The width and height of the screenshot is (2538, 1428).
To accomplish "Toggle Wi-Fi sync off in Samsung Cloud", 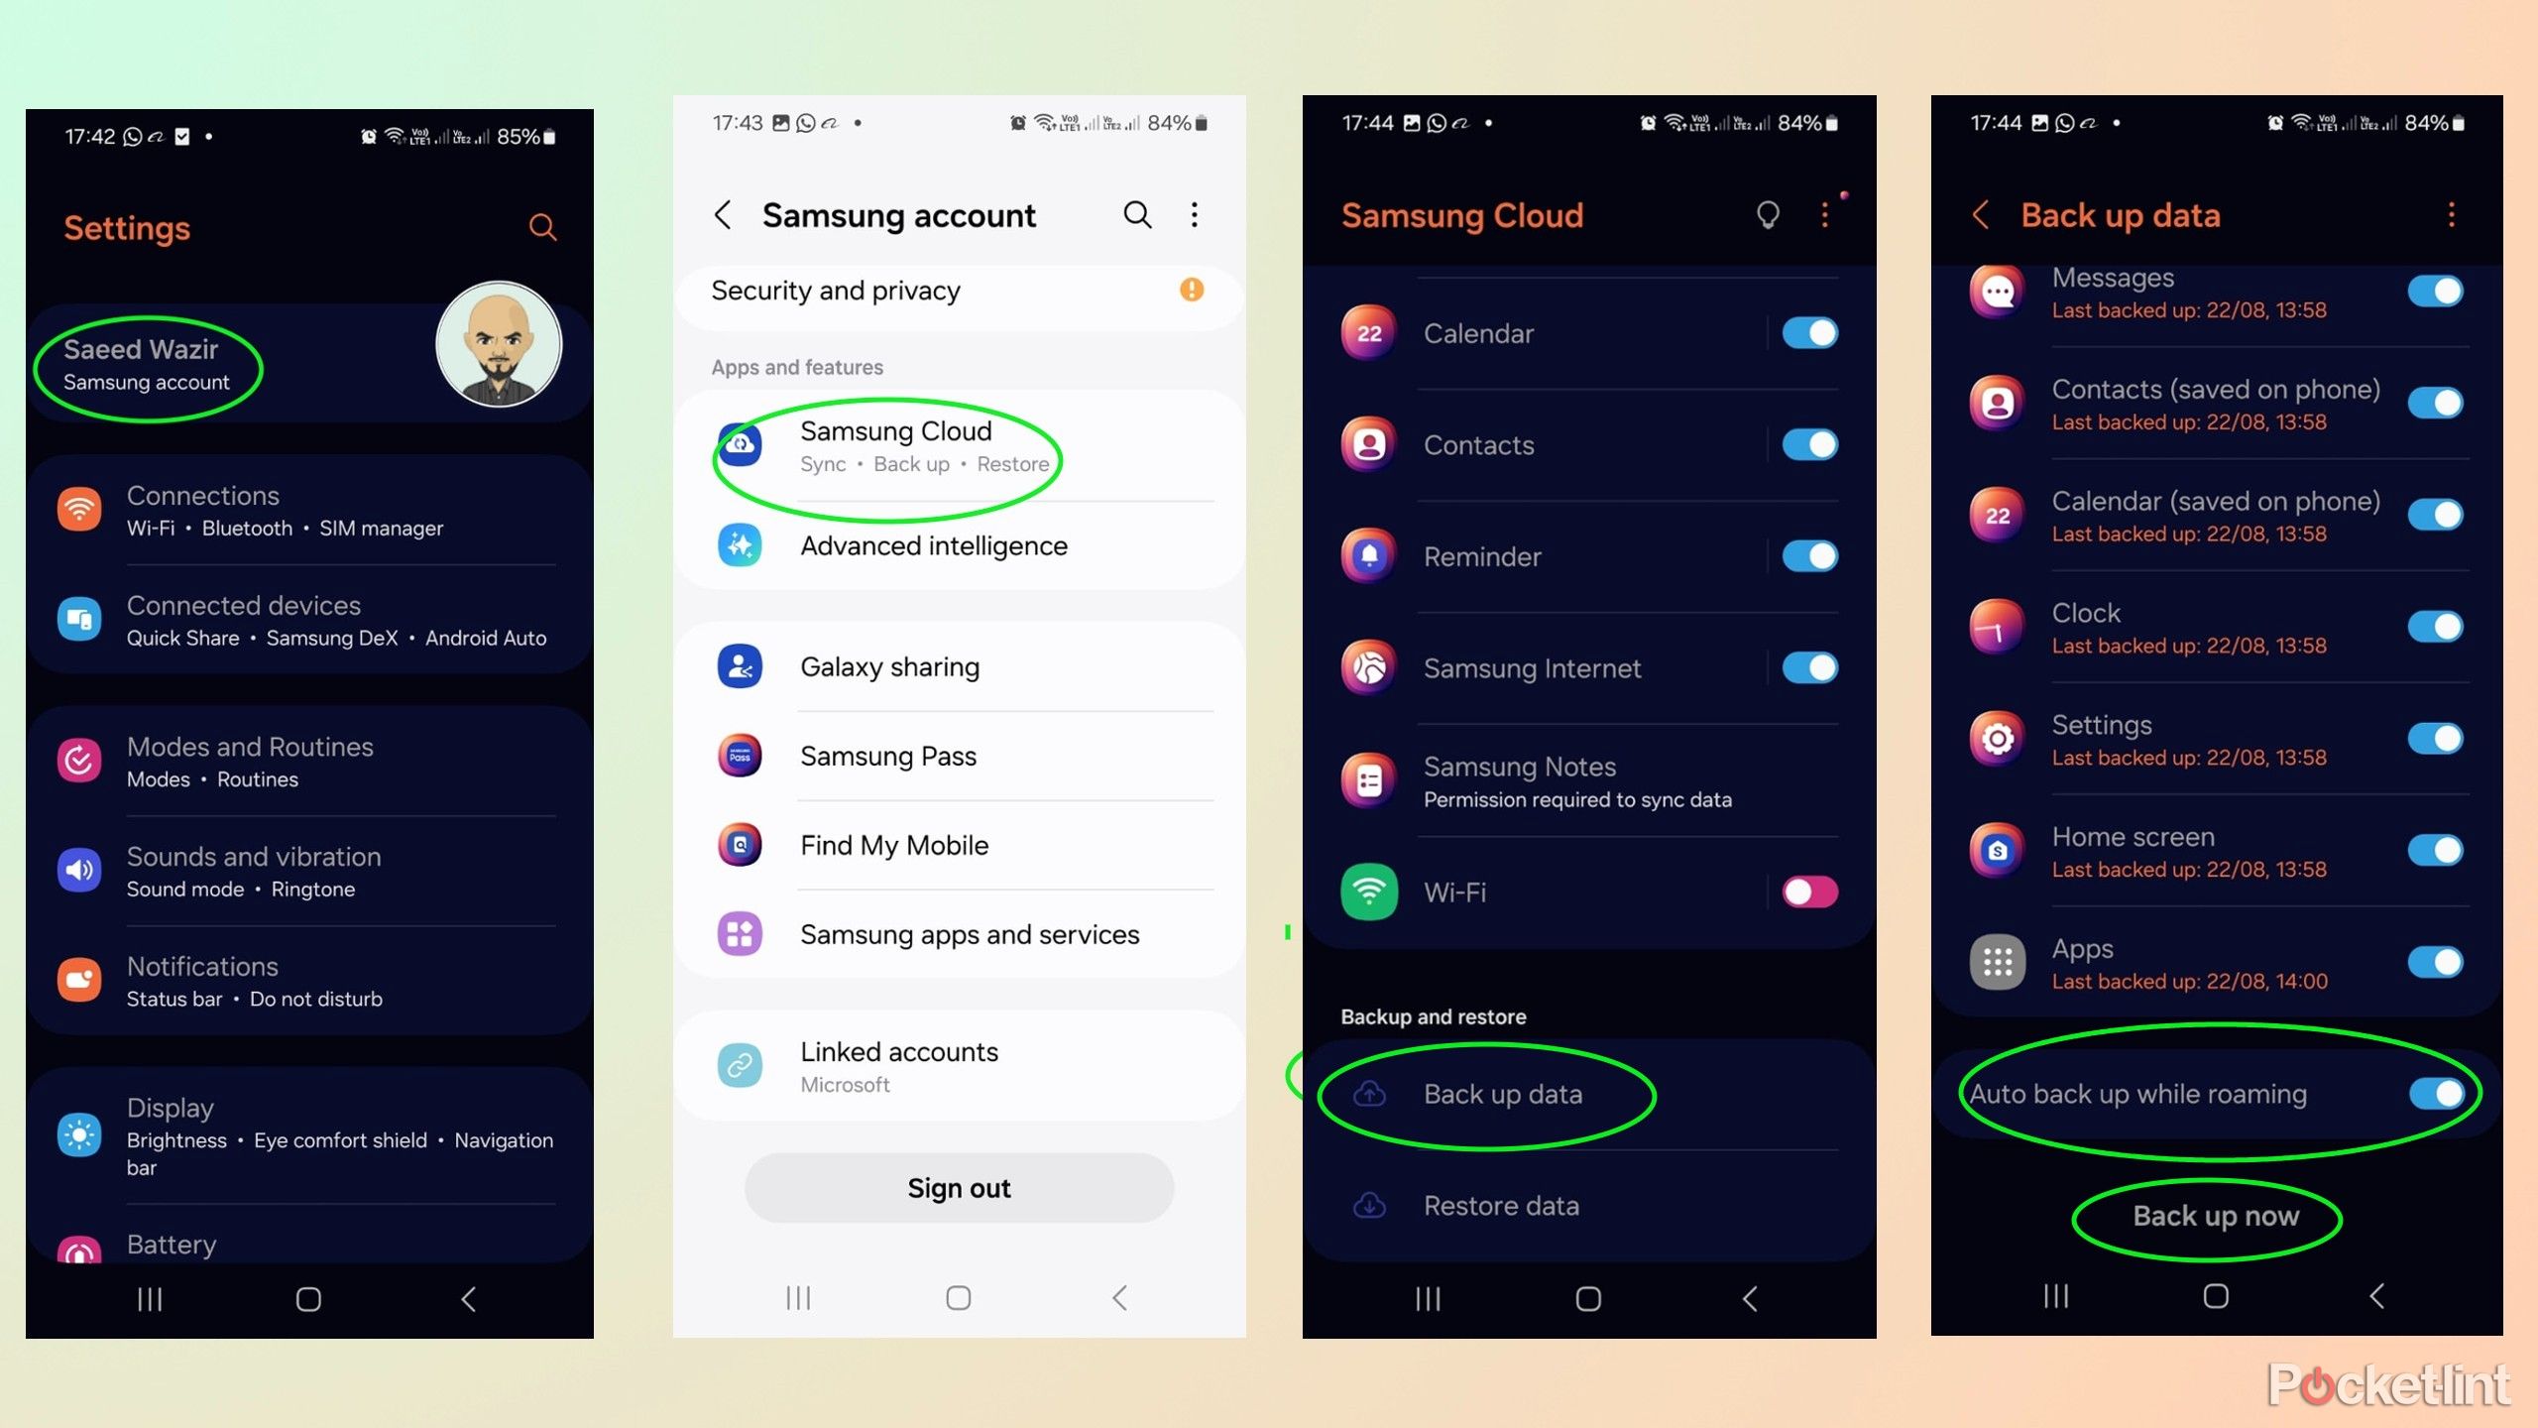I will point(1807,892).
